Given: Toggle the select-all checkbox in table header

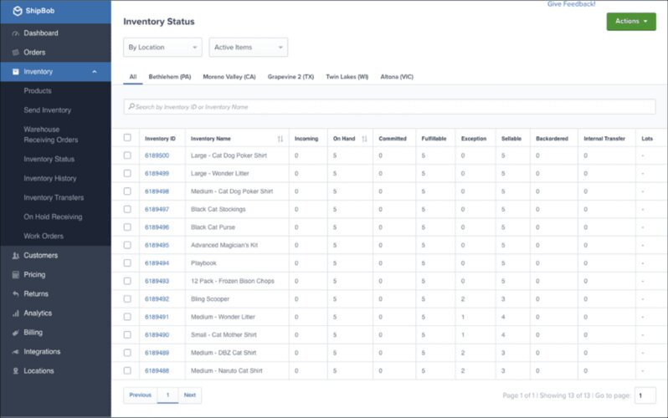Looking at the screenshot, I should [127, 138].
